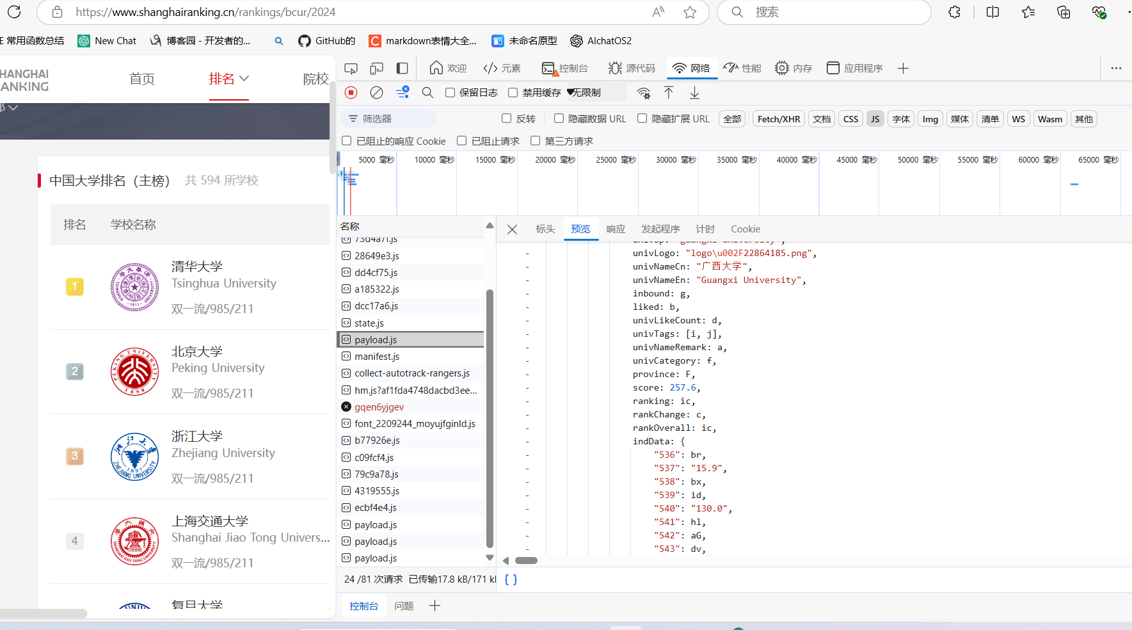Filter requests by Img type
The image size is (1132, 630).
point(930,119)
